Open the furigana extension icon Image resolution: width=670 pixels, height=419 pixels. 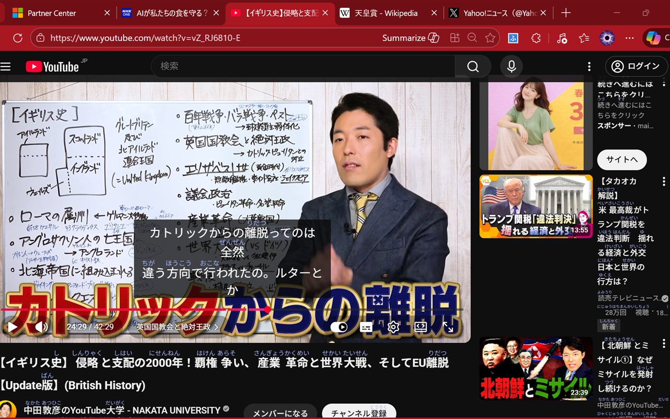click(513, 38)
